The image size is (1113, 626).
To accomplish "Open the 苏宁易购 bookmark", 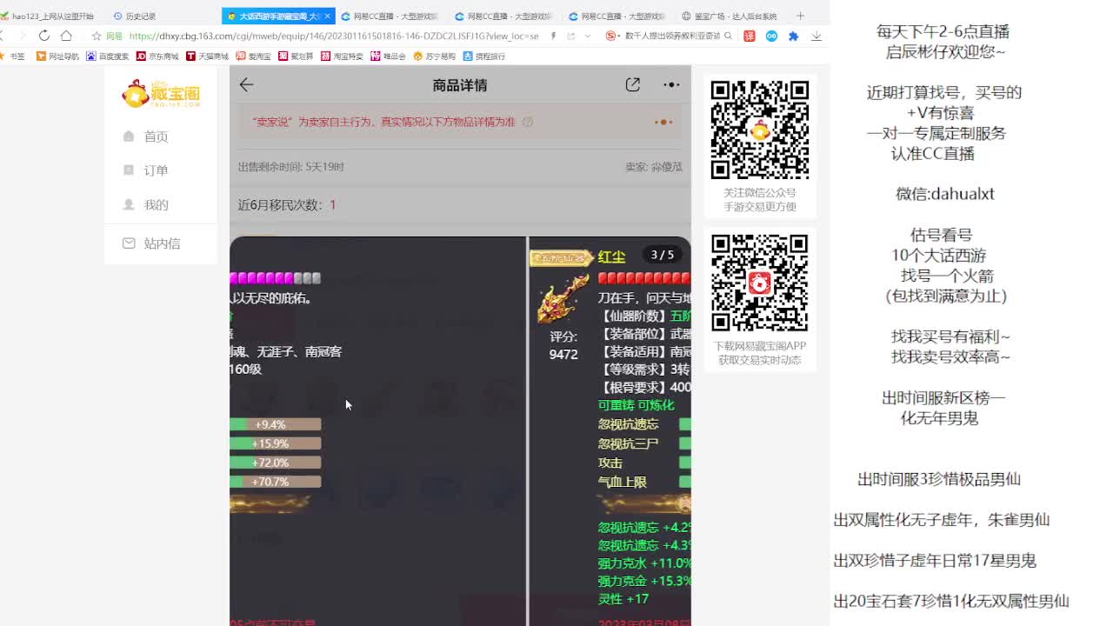I will (x=434, y=56).
